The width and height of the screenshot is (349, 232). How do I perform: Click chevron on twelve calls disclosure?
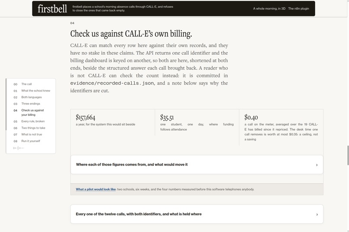(317, 214)
